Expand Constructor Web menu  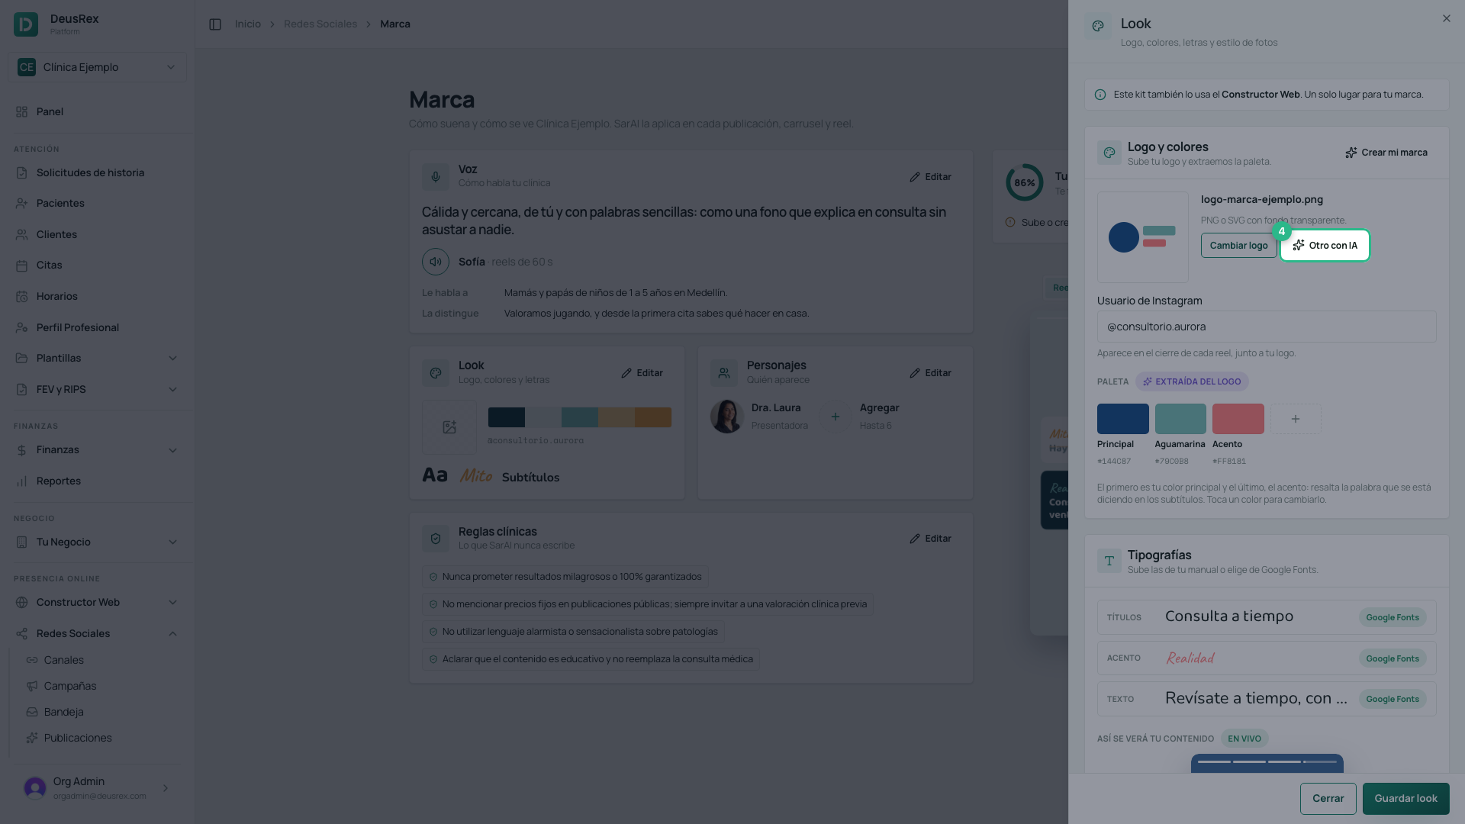(x=97, y=602)
